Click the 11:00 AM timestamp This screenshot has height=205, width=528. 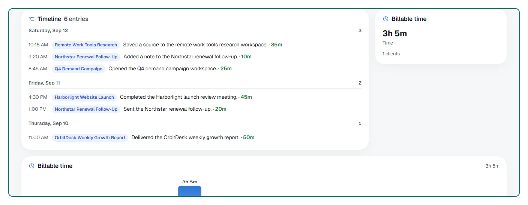point(38,138)
